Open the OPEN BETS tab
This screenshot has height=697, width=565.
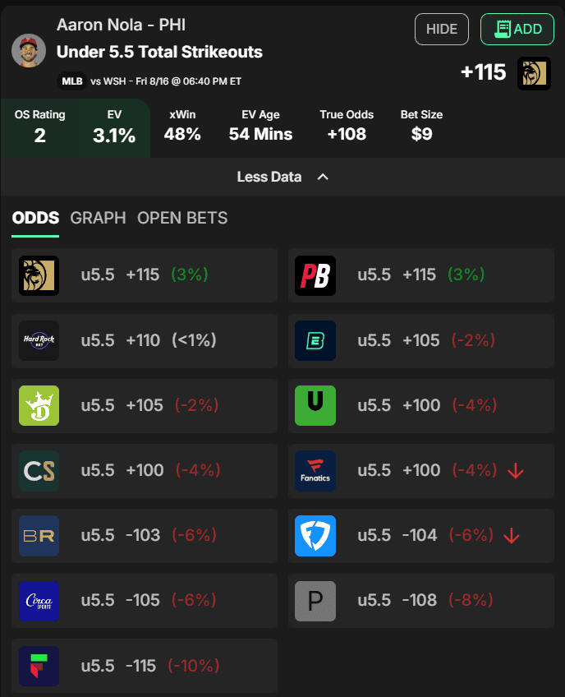[x=182, y=219]
